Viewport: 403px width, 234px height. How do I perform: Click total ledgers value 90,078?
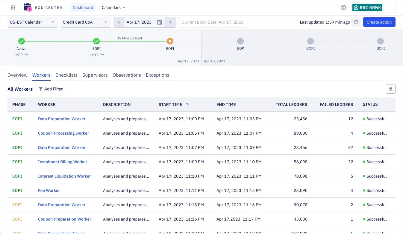click(x=301, y=205)
